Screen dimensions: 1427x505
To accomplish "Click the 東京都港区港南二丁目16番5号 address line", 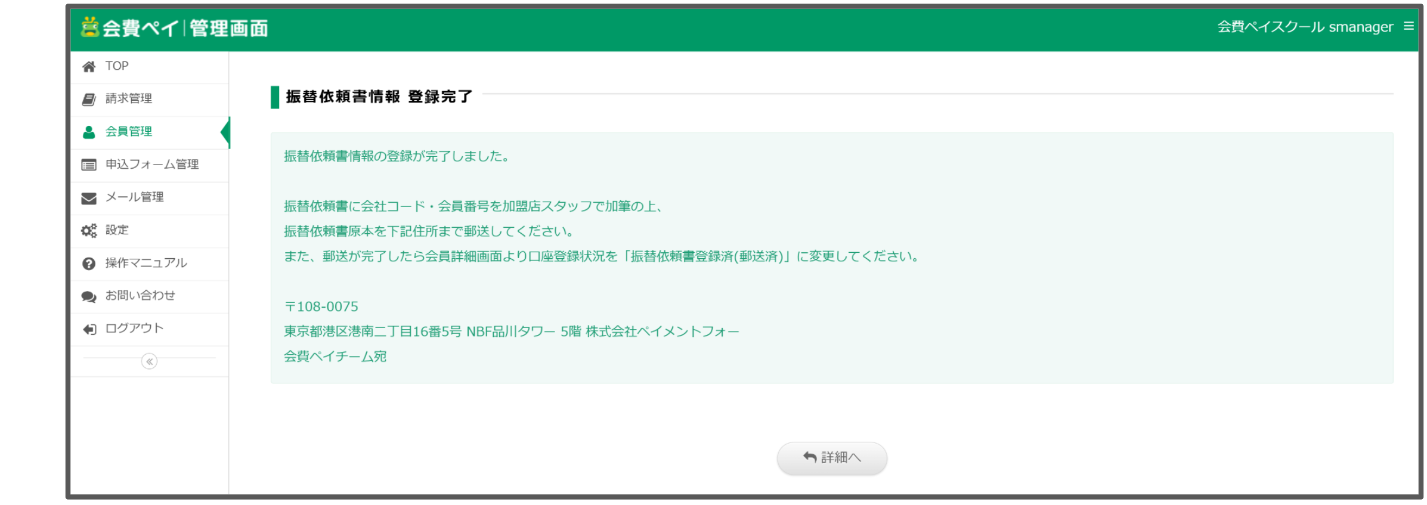I will 511,331.
